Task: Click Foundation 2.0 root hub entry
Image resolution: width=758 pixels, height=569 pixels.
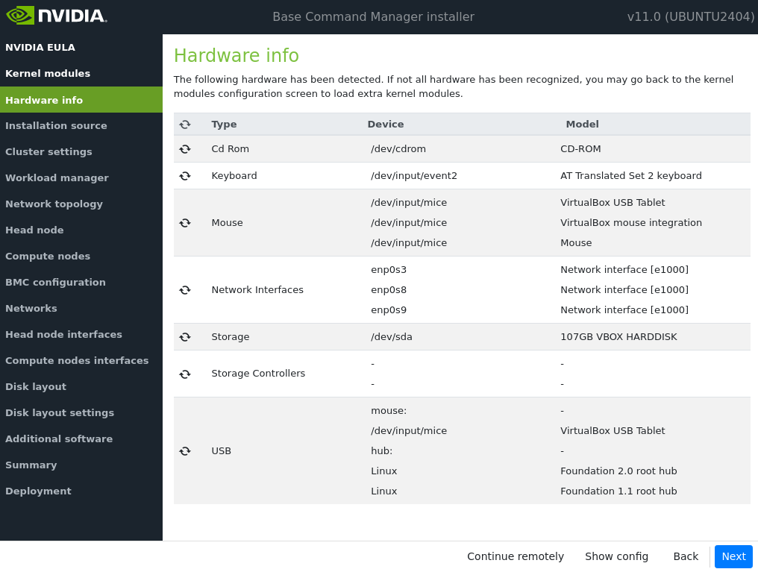Action: tap(618, 471)
